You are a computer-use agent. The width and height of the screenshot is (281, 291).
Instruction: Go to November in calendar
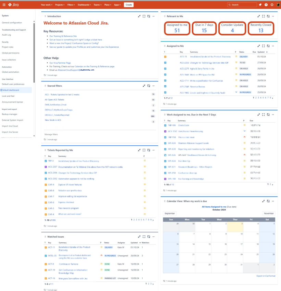coord(269,214)
